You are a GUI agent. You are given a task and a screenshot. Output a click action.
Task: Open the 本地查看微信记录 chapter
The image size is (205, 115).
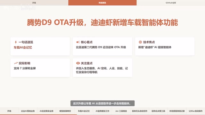[x=177, y=111]
